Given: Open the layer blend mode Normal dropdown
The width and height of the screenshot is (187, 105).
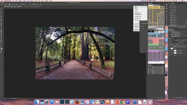Looking at the screenshot, I should click(173, 42).
